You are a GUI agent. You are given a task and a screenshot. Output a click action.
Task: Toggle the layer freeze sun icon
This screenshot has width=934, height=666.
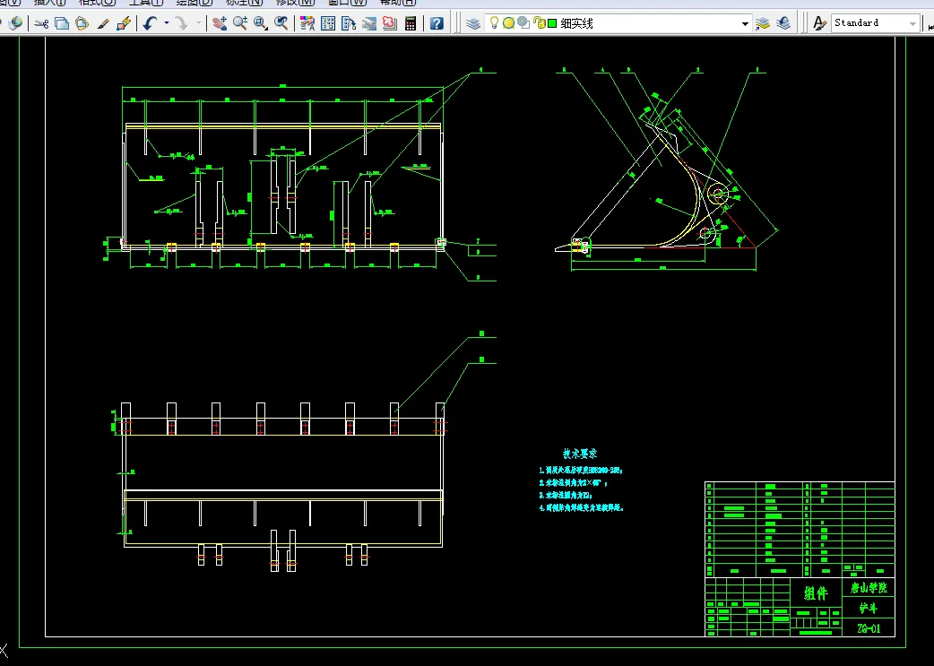(x=509, y=22)
